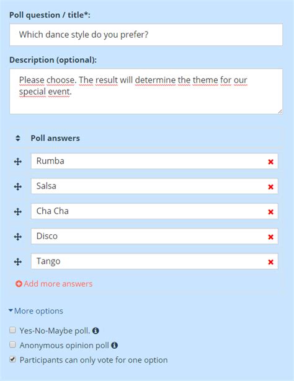Image resolution: width=294 pixels, height=381 pixels.
Task: Click Add more answers link
Action: 54,284
